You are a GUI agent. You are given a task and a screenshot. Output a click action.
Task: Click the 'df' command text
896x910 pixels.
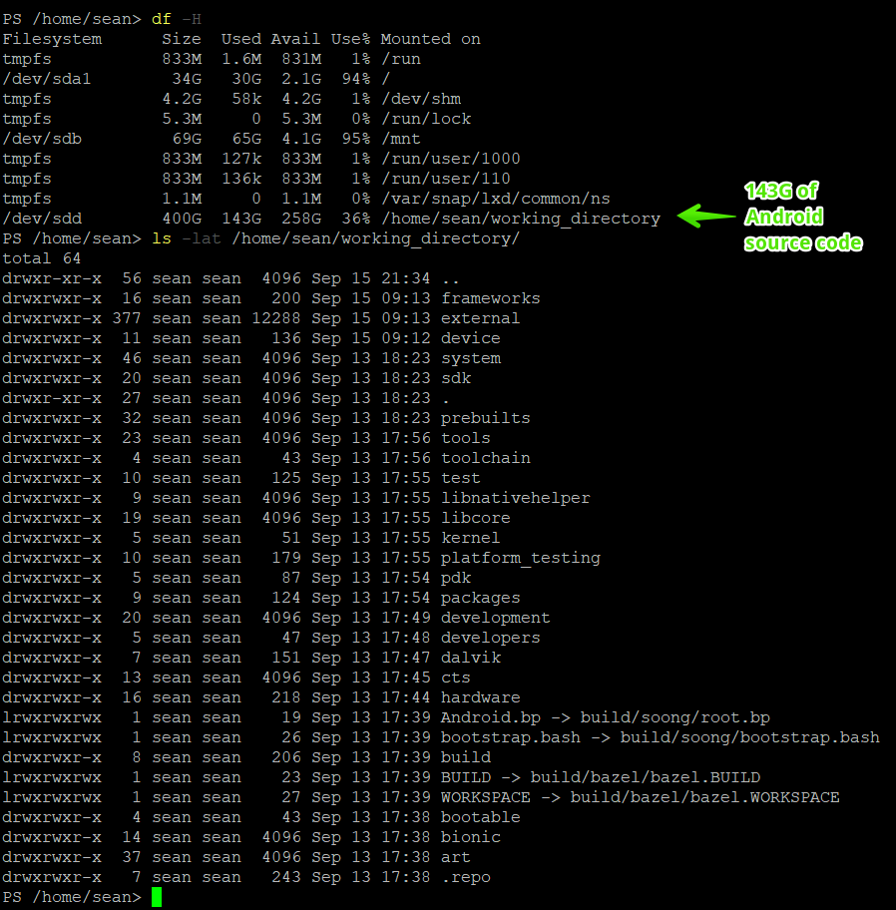point(162,19)
